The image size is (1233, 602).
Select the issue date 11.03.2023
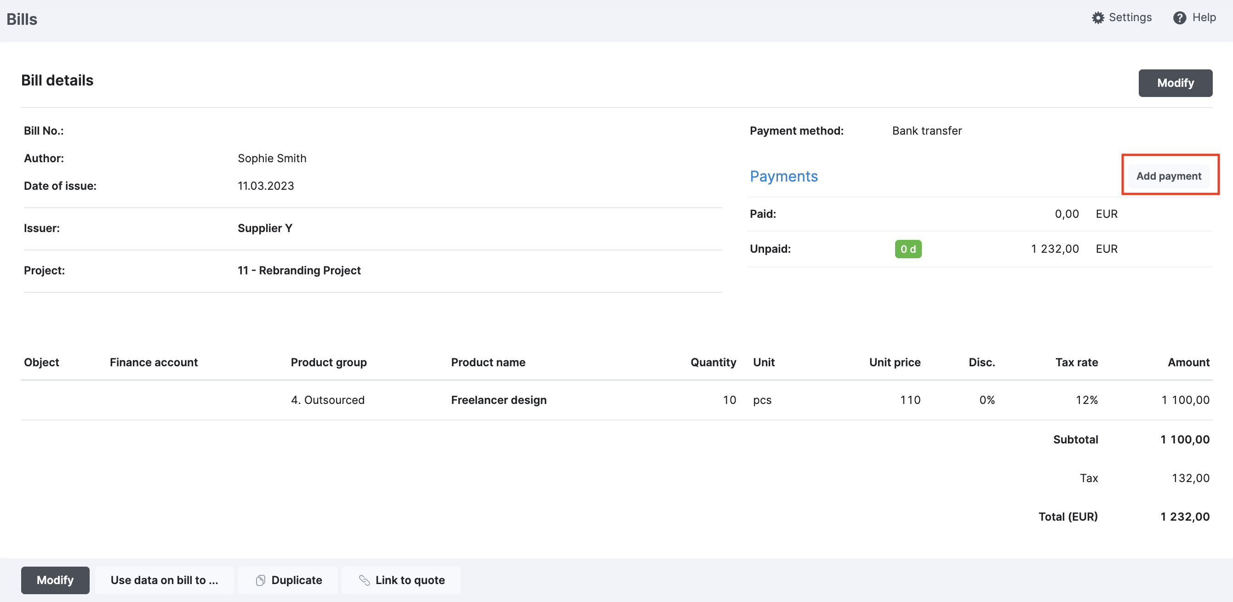click(266, 186)
